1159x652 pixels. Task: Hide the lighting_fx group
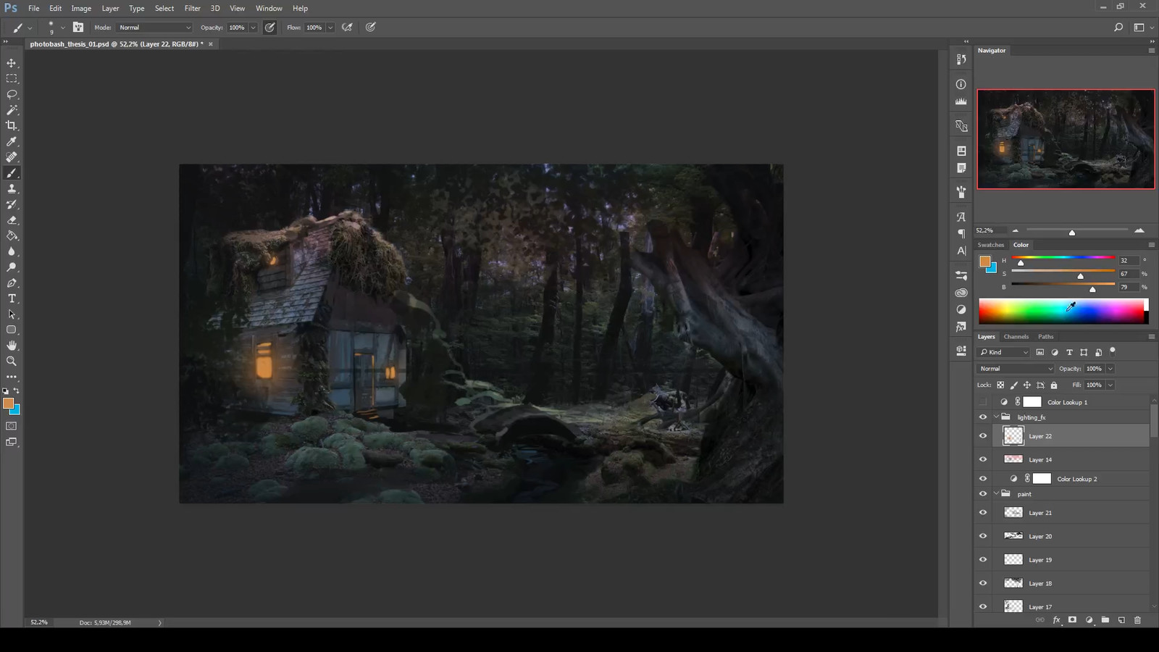click(983, 417)
